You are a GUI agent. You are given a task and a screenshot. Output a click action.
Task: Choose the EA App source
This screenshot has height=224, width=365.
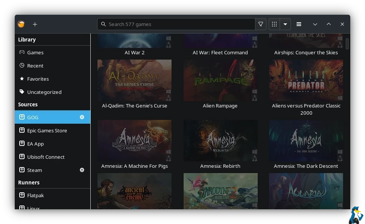tap(36, 144)
